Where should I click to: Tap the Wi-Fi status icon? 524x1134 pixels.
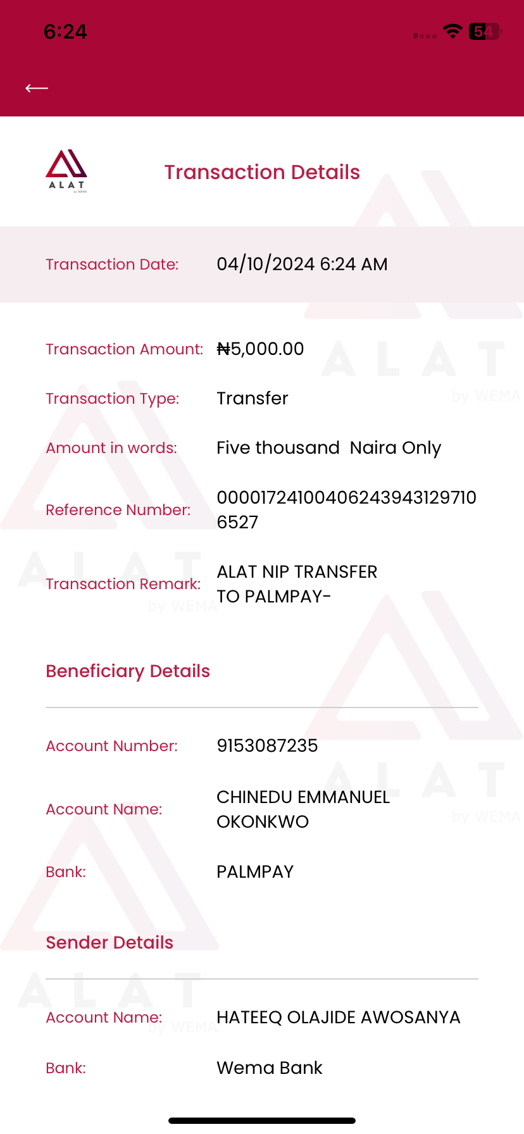click(452, 31)
